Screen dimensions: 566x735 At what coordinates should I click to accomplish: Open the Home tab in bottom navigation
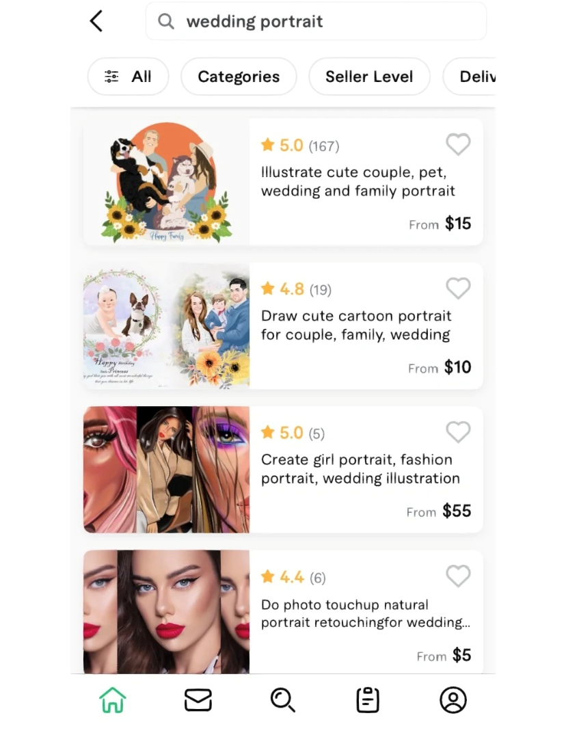(x=113, y=700)
